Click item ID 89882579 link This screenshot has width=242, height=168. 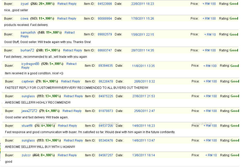pyautogui.click(x=105, y=34)
